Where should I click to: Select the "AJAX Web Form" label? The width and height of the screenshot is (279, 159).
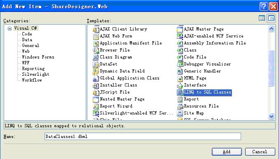click(116, 36)
